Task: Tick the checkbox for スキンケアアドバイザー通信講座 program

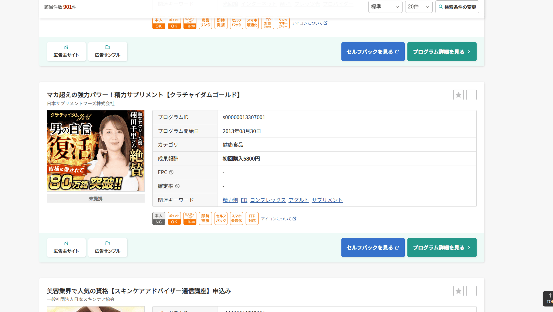Action: 471,291
